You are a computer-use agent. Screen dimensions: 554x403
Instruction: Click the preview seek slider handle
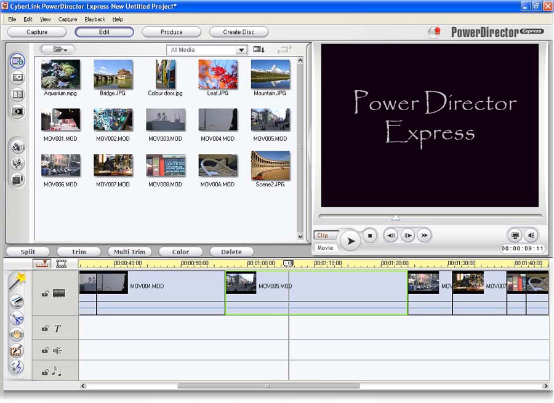(x=396, y=217)
